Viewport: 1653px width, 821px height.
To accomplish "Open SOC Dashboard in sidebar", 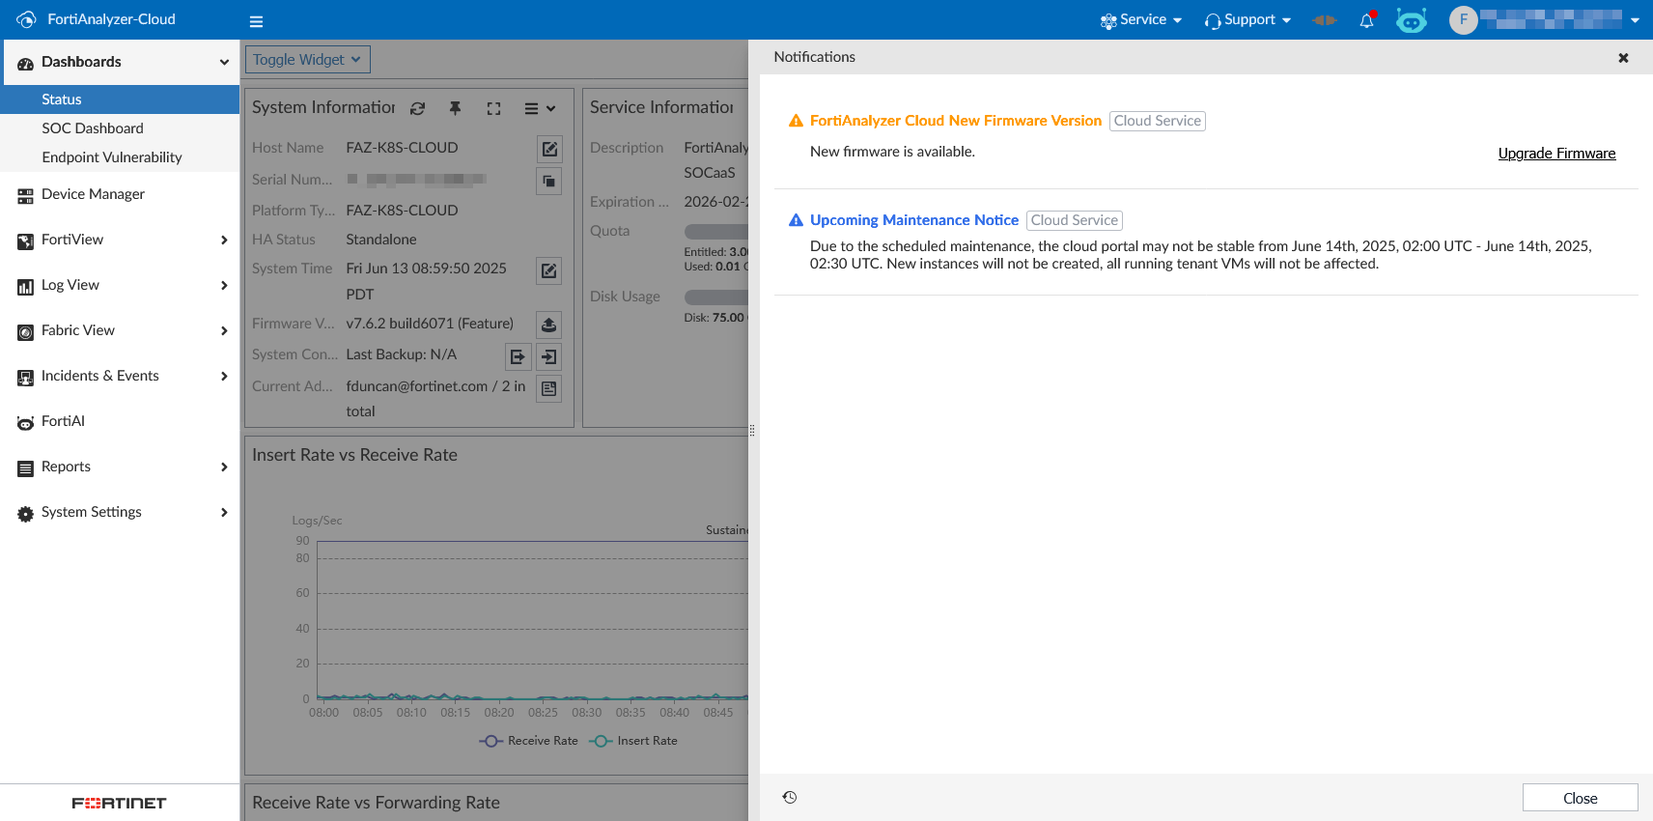I will 93,128.
